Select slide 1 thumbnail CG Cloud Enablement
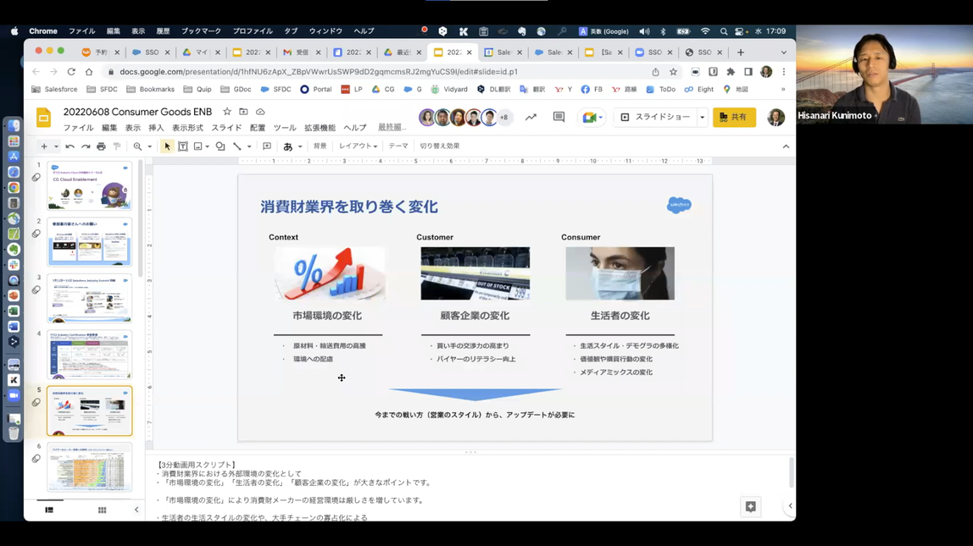The height and width of the screenshot is (546, 973). coord(89,186)
